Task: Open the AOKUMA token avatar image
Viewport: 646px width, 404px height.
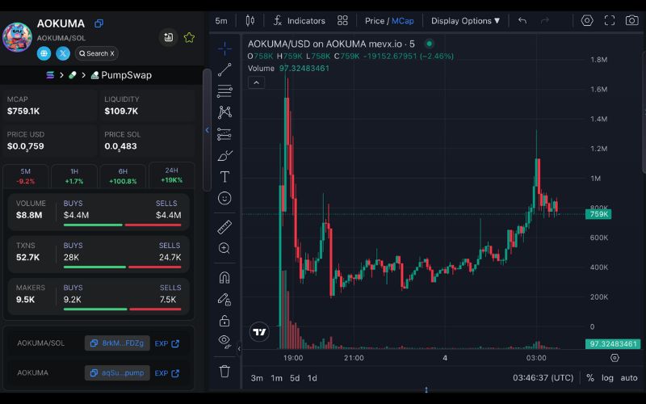Action: click(x=17, y=37)
